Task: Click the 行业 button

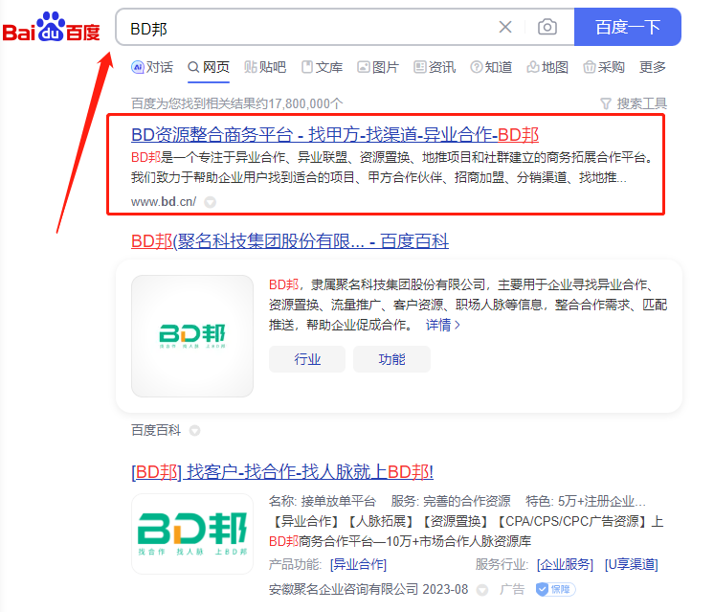Action: [307, 359]
